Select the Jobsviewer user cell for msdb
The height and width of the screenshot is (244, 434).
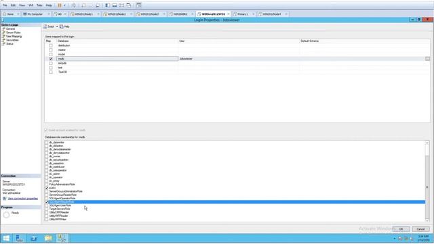(x=239, y=59)
